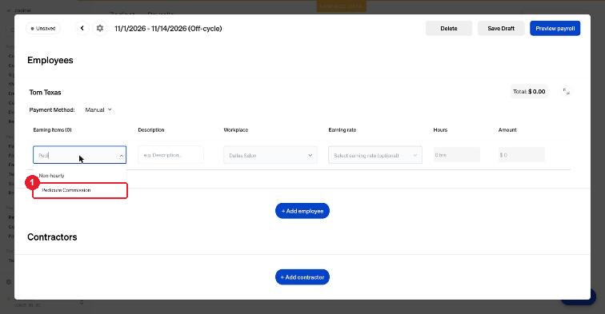
Task: Click the Hours input field
Action: 457,155
